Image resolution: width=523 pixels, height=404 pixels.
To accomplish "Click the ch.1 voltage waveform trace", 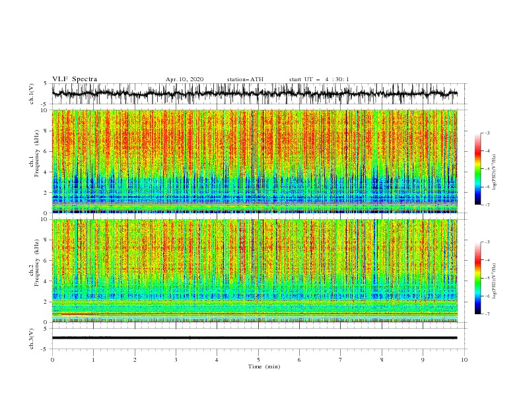I will click(x=254, y=94).
